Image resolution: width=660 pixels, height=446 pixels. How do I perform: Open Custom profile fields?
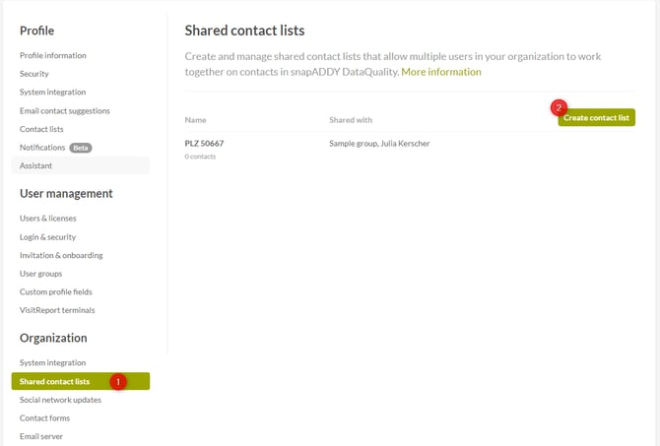55,292
